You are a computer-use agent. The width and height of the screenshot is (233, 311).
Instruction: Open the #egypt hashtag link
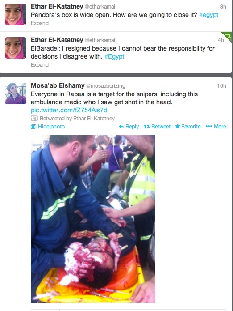[x=208, y=15]
